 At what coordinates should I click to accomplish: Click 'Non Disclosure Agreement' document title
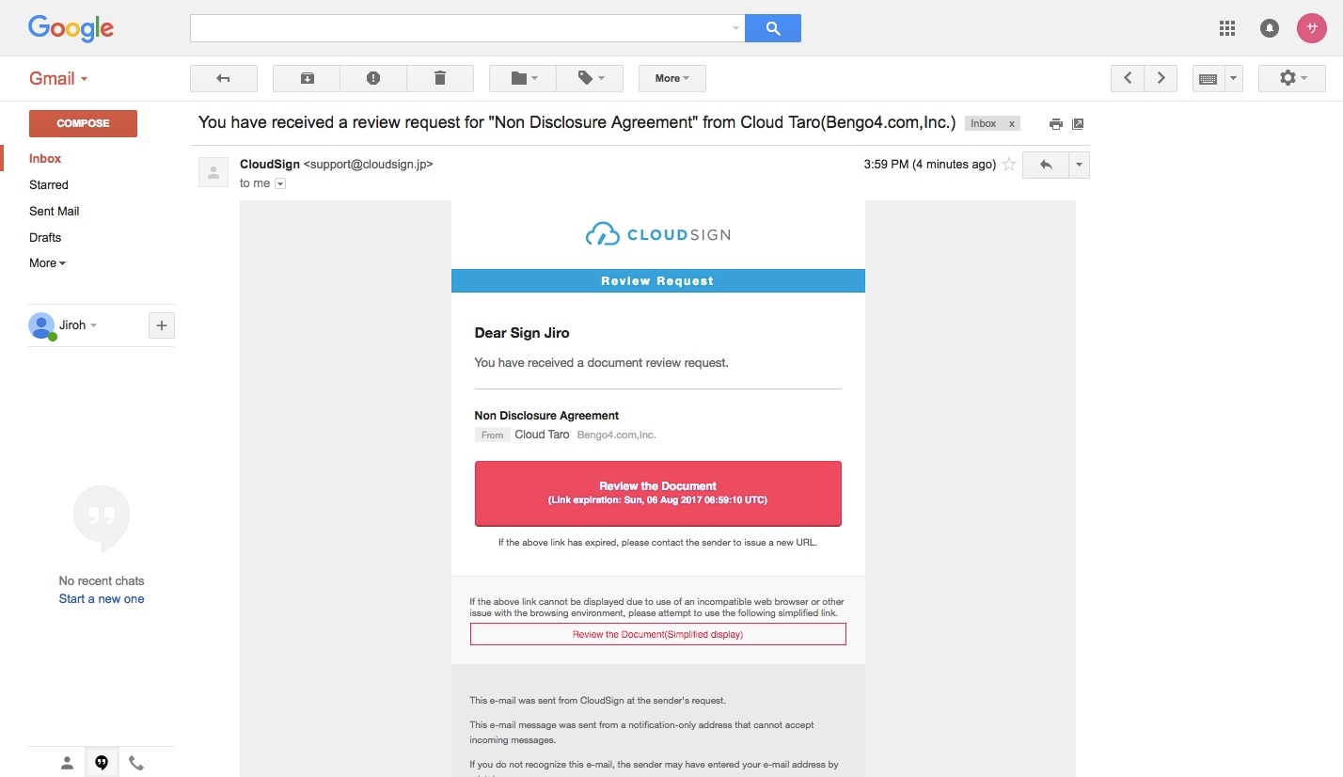coord(546,416)
